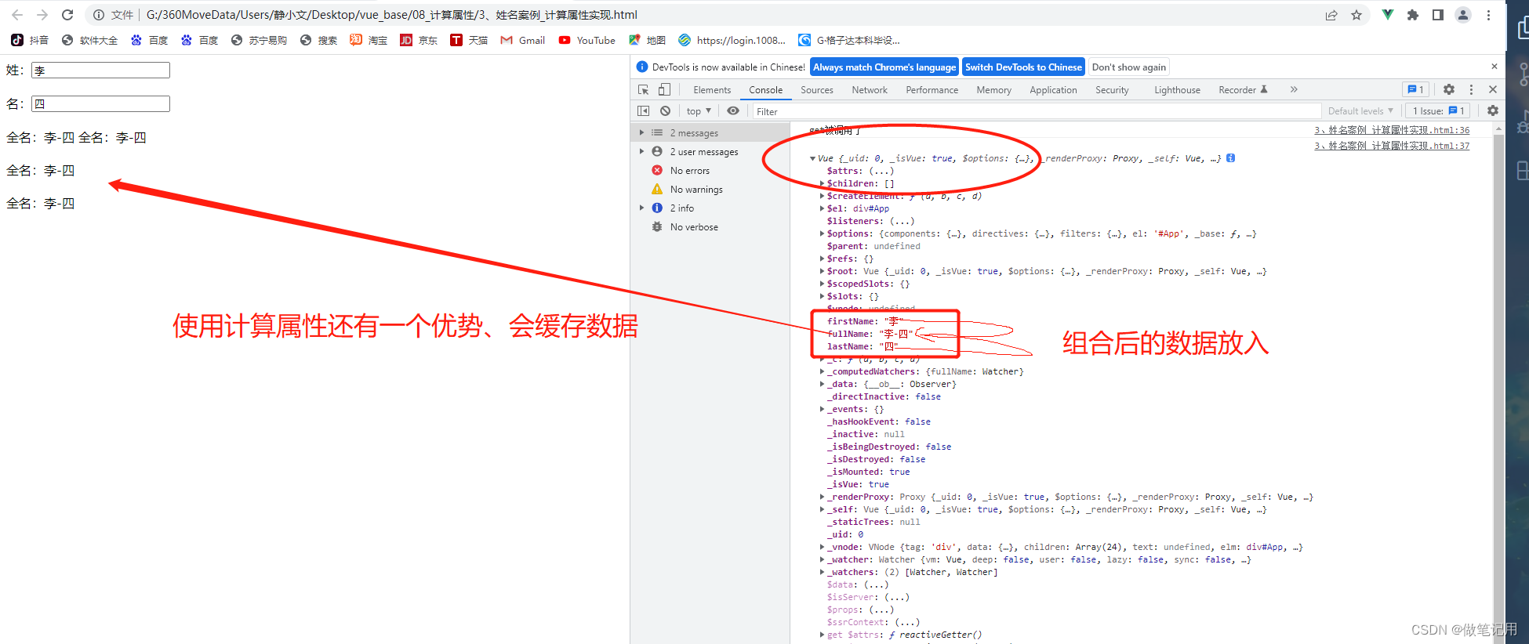This screenshot has width=1529, height=644.
Task: Open console settings gear icon
Action: coord(1493,110)
